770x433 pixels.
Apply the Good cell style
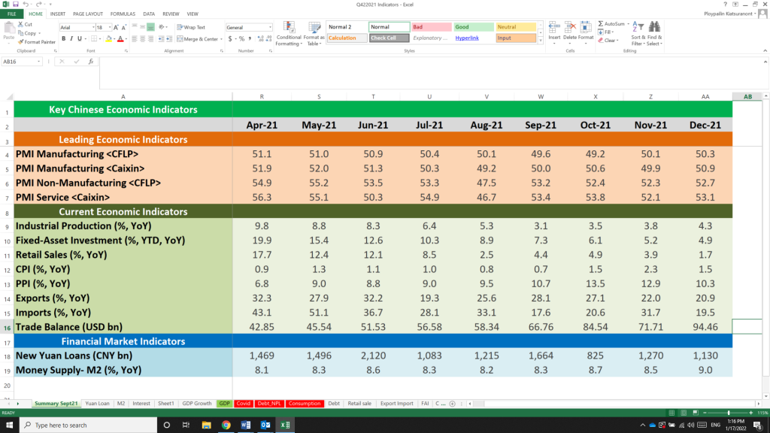pyautogui.click(x=473, y=27)
